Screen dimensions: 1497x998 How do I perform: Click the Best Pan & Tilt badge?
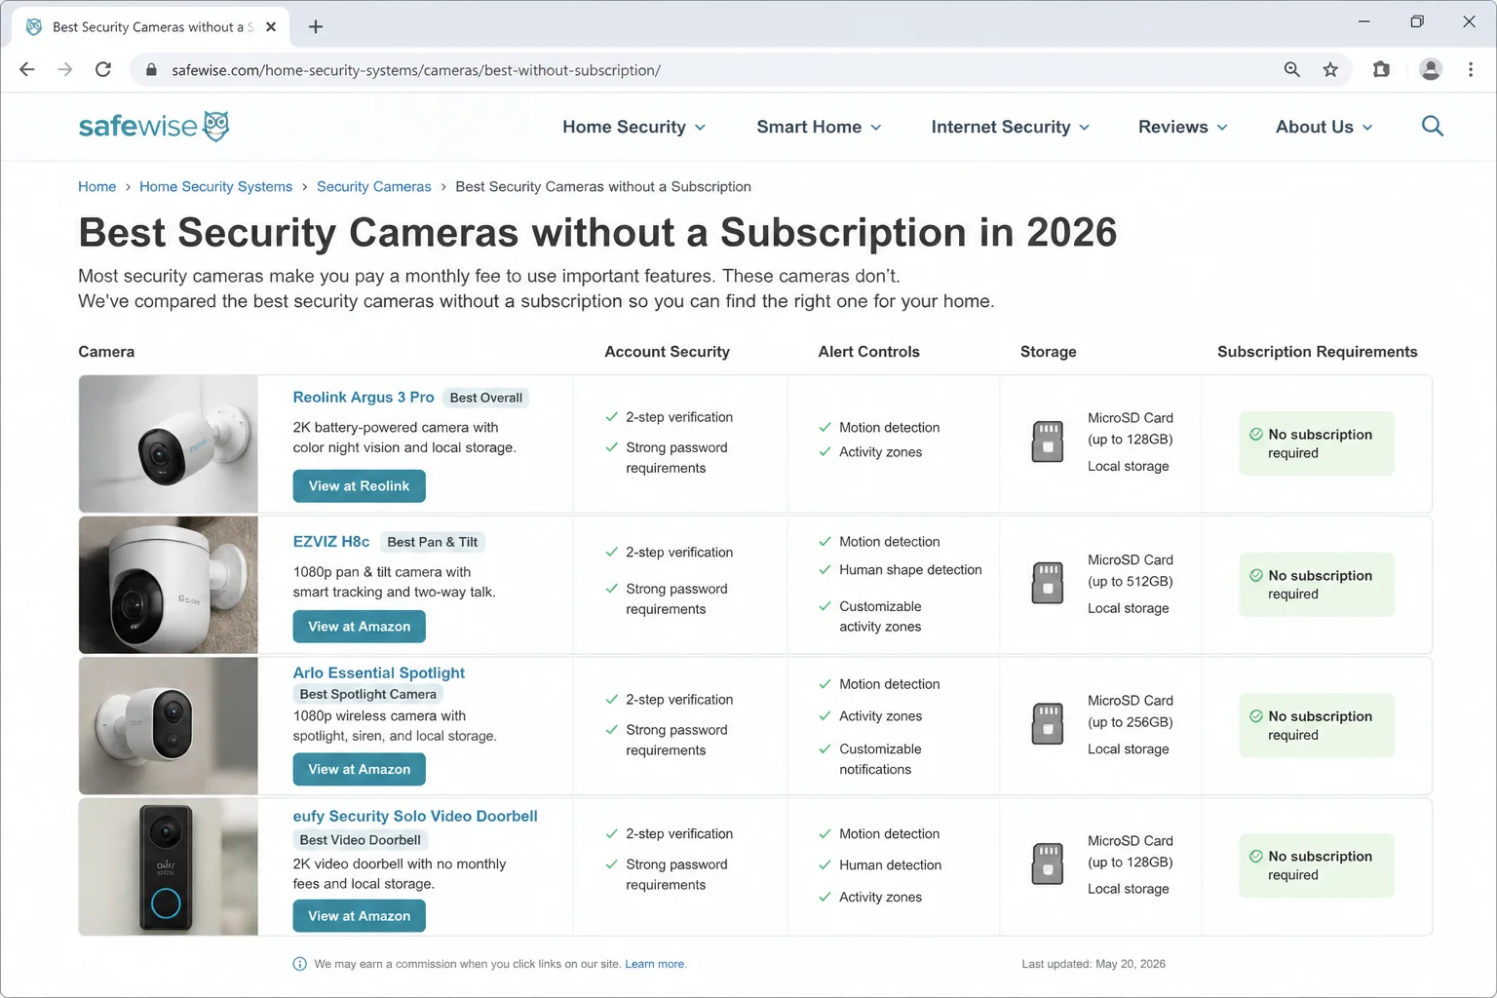coord(433,542)
